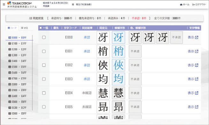
Task: Click the 文字情報 column header
Action: [194, 28]
